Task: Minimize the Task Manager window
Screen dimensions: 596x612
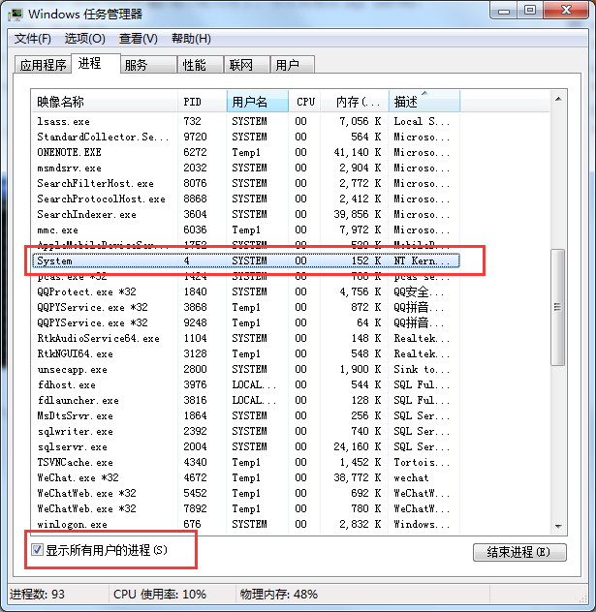Action: tap(504, 11)
